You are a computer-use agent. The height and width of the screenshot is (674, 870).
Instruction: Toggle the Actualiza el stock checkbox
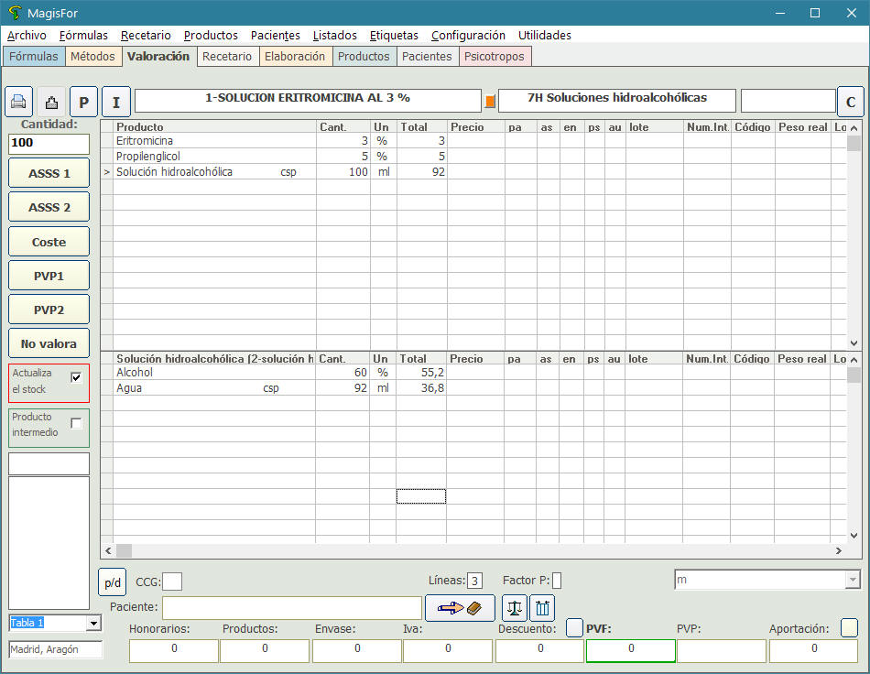77,378
